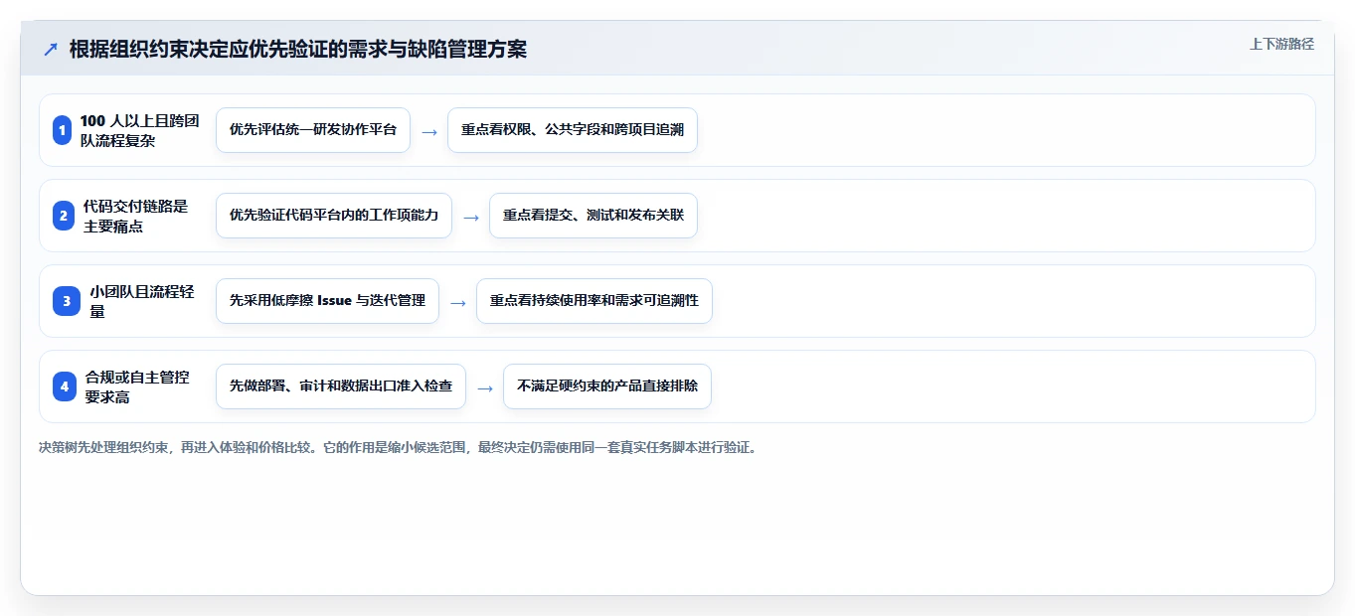Select the step 4 number badge
1355x616 pixels.
coord(65,386)
